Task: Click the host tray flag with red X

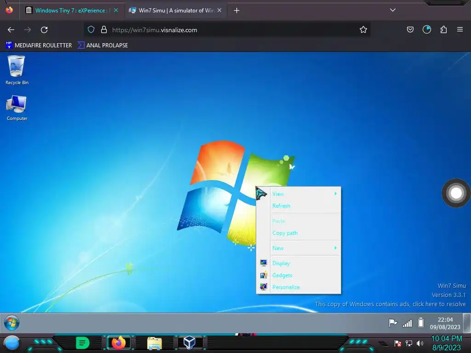Action: [x=398, y=343]
